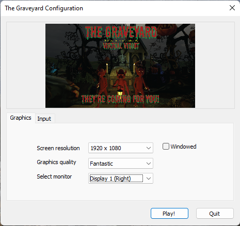Close The Graveyard Configuration window

tap(232, 8)
